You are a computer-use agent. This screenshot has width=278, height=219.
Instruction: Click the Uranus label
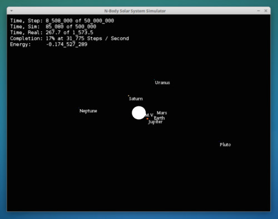click(x=162, y=83)
